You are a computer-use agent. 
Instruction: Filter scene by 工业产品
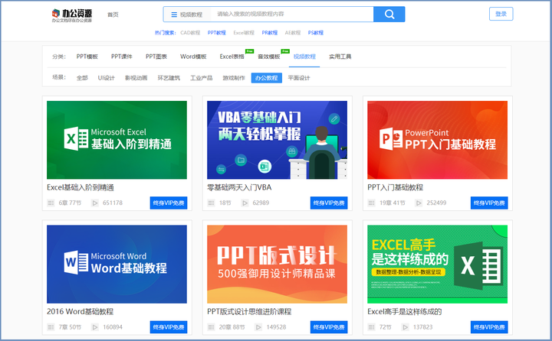(202, 78)
